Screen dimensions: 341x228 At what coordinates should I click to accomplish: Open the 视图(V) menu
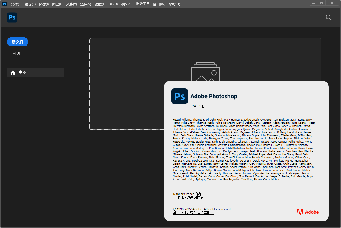tap(127, 4)
